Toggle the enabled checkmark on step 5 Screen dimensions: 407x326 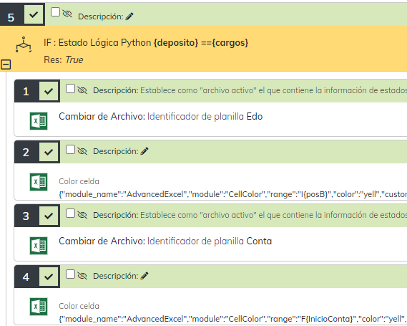click(34, 14)
